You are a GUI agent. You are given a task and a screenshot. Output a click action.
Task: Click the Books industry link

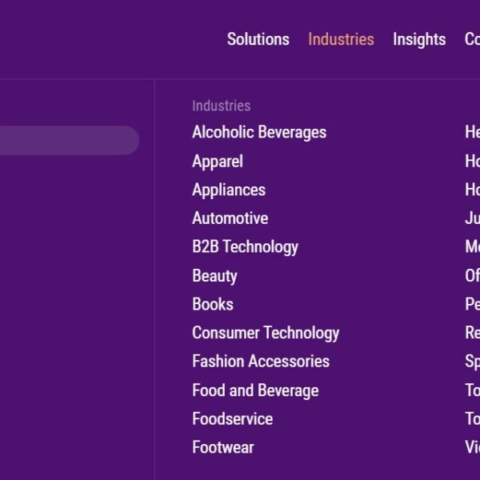[213, 305]
